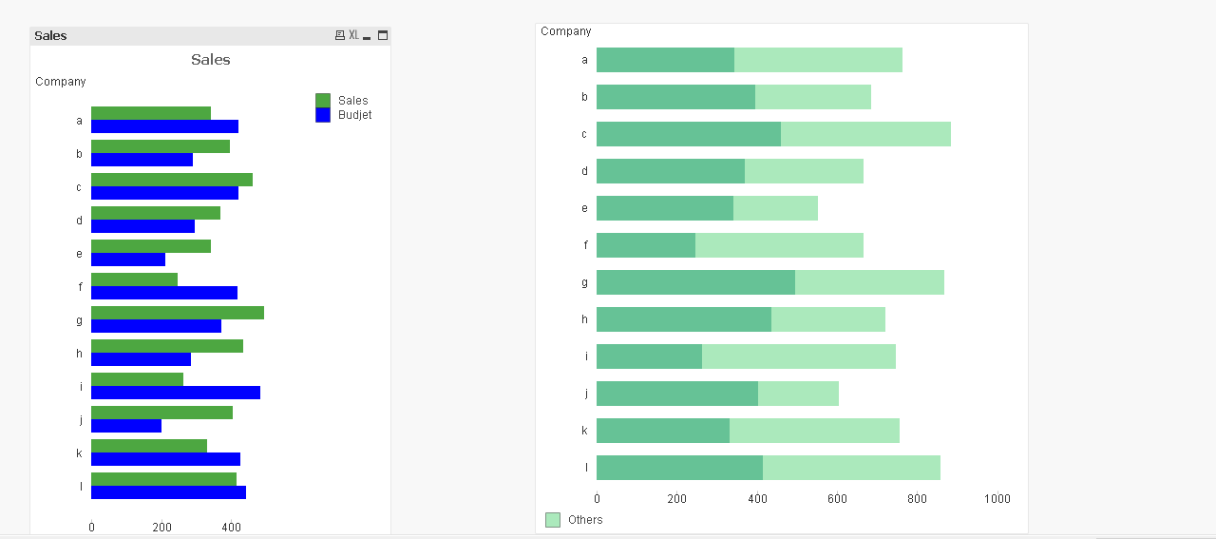Click the green Sales legend swatch
Image resolution: width=1216 pixels, height=539 pixels.
(323, 101)
